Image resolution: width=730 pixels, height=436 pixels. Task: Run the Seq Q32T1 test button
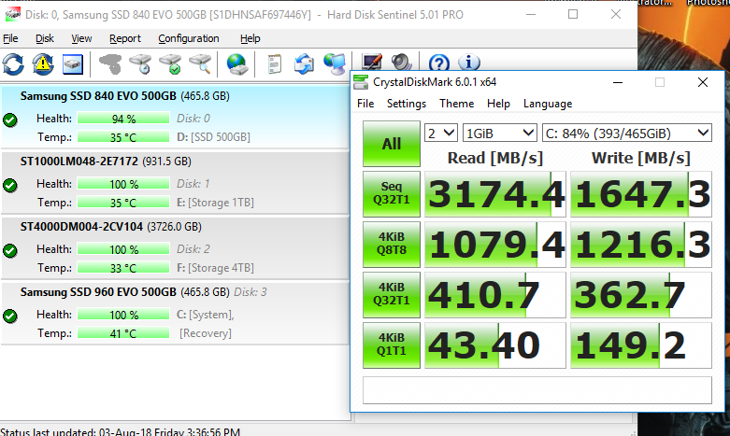[392, 194]
